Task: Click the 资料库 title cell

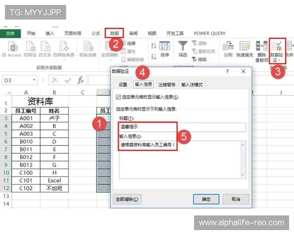Action: coord(40,101)
